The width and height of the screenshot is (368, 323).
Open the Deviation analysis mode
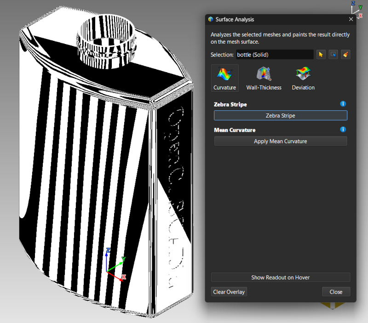[x=303, y=78]
